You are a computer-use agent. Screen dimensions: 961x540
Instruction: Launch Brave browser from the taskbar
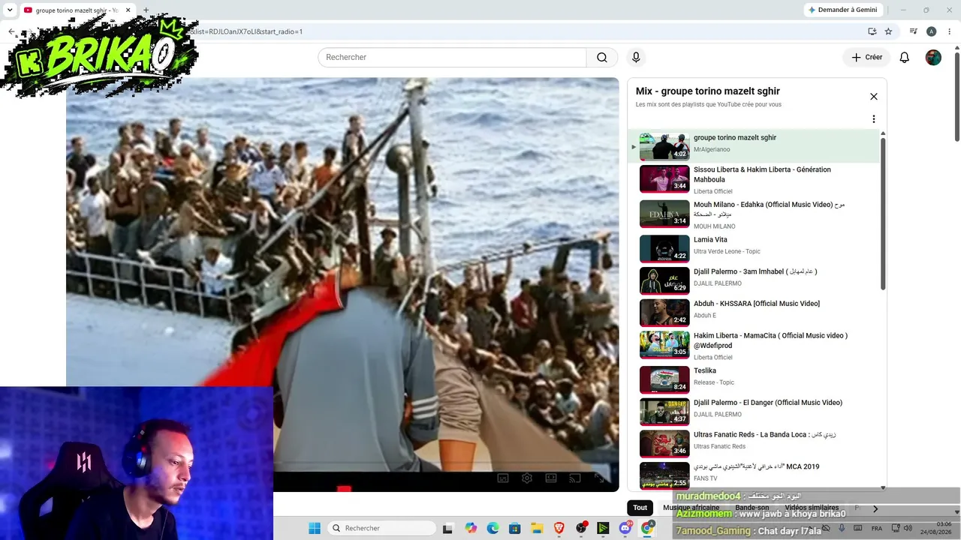pos(559,528)
